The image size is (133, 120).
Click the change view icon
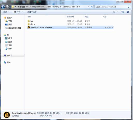pos(114,12)
